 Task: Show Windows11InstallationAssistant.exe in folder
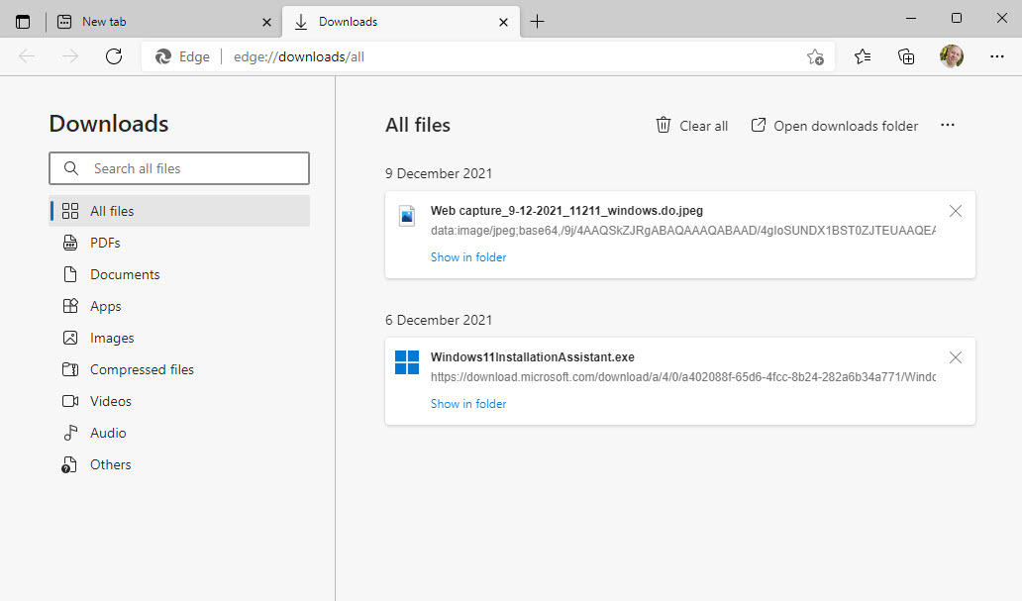click(468, 404)
